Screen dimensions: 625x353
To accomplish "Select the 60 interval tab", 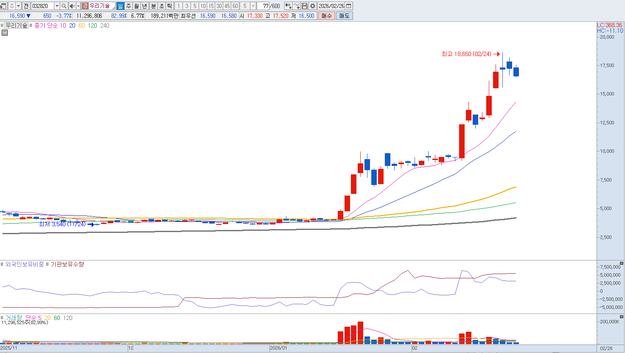I will (x=235, y=6).
